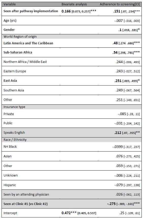
Task: Click the East Asia coefficient .251
Action: tap(118, 81)
